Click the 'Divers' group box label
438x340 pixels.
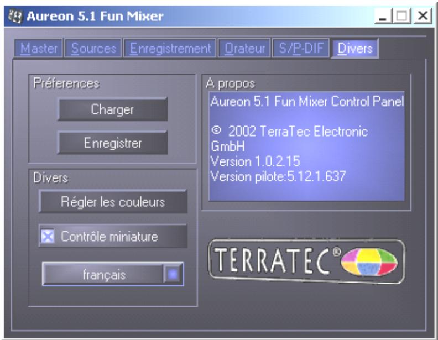[50, 177]
